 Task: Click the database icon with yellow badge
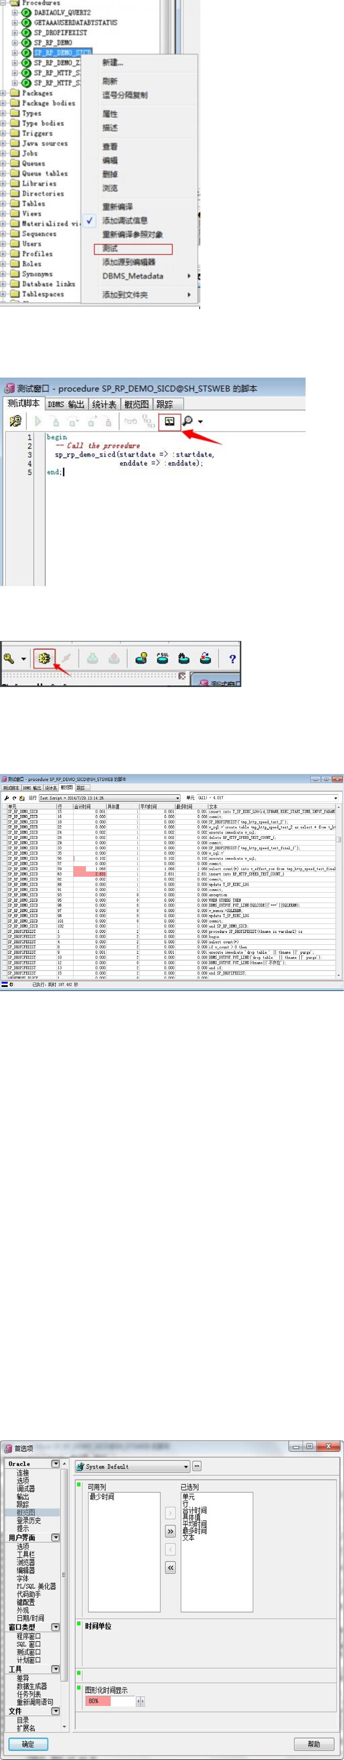tap(141, 659)
